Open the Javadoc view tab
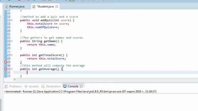The image size is (198, 111). 32,86
